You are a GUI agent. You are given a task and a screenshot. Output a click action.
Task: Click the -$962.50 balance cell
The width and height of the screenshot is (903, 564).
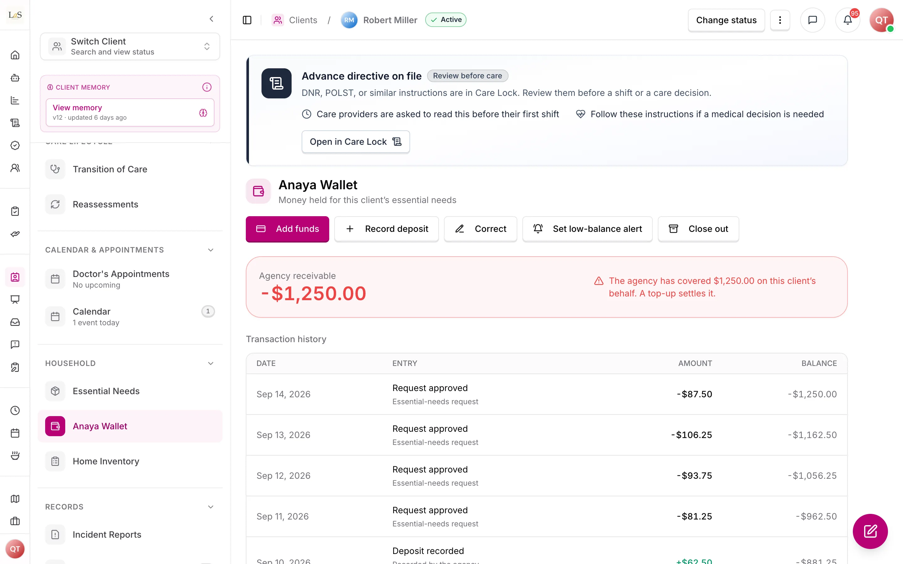coord(816,516)
